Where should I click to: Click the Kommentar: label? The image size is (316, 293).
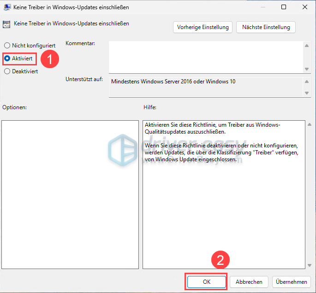[80, 43]
